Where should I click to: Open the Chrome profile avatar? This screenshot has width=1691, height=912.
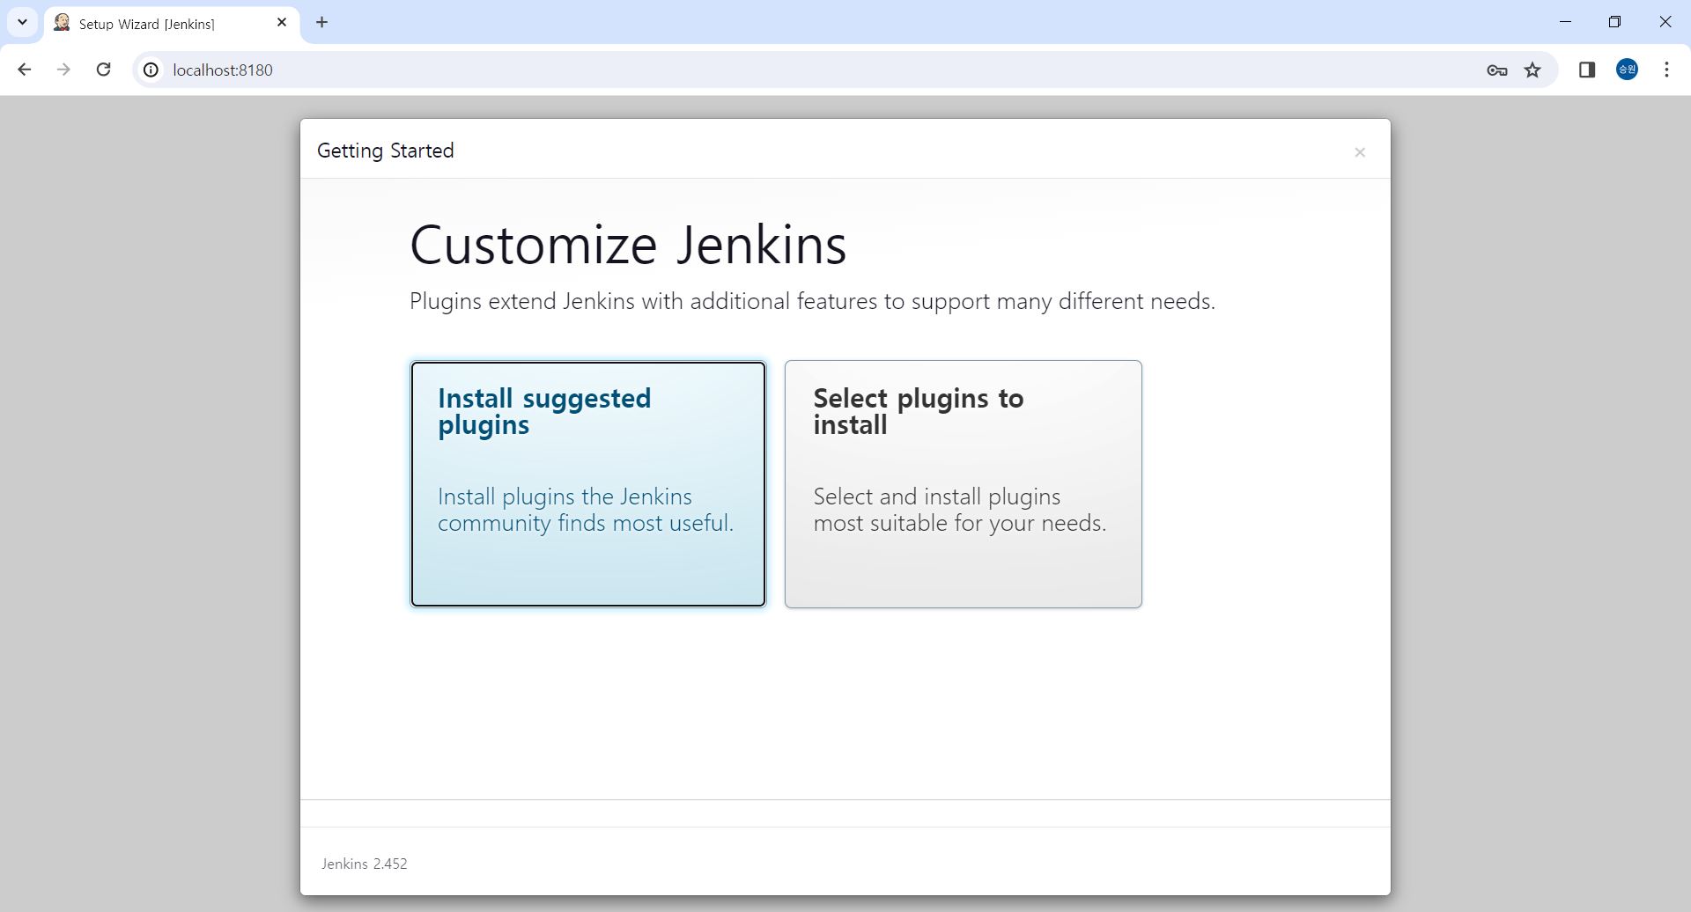point(1627,70)
